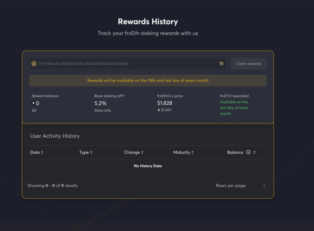
Task: Click the rewards availability notice banner
Action: 148,80
